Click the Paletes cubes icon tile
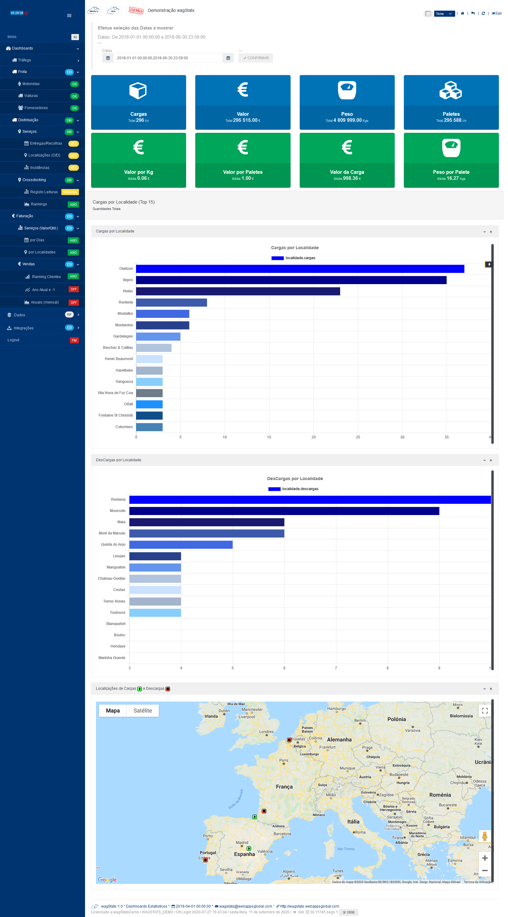The height and width of the screenshot is (917, 508). (x=451, y=102)
